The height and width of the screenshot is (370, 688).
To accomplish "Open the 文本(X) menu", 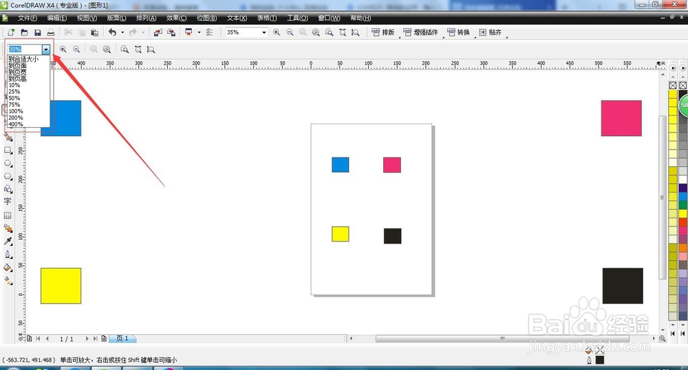I will [237, 18].
